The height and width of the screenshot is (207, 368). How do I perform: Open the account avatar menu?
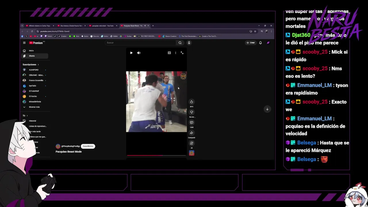268,43
